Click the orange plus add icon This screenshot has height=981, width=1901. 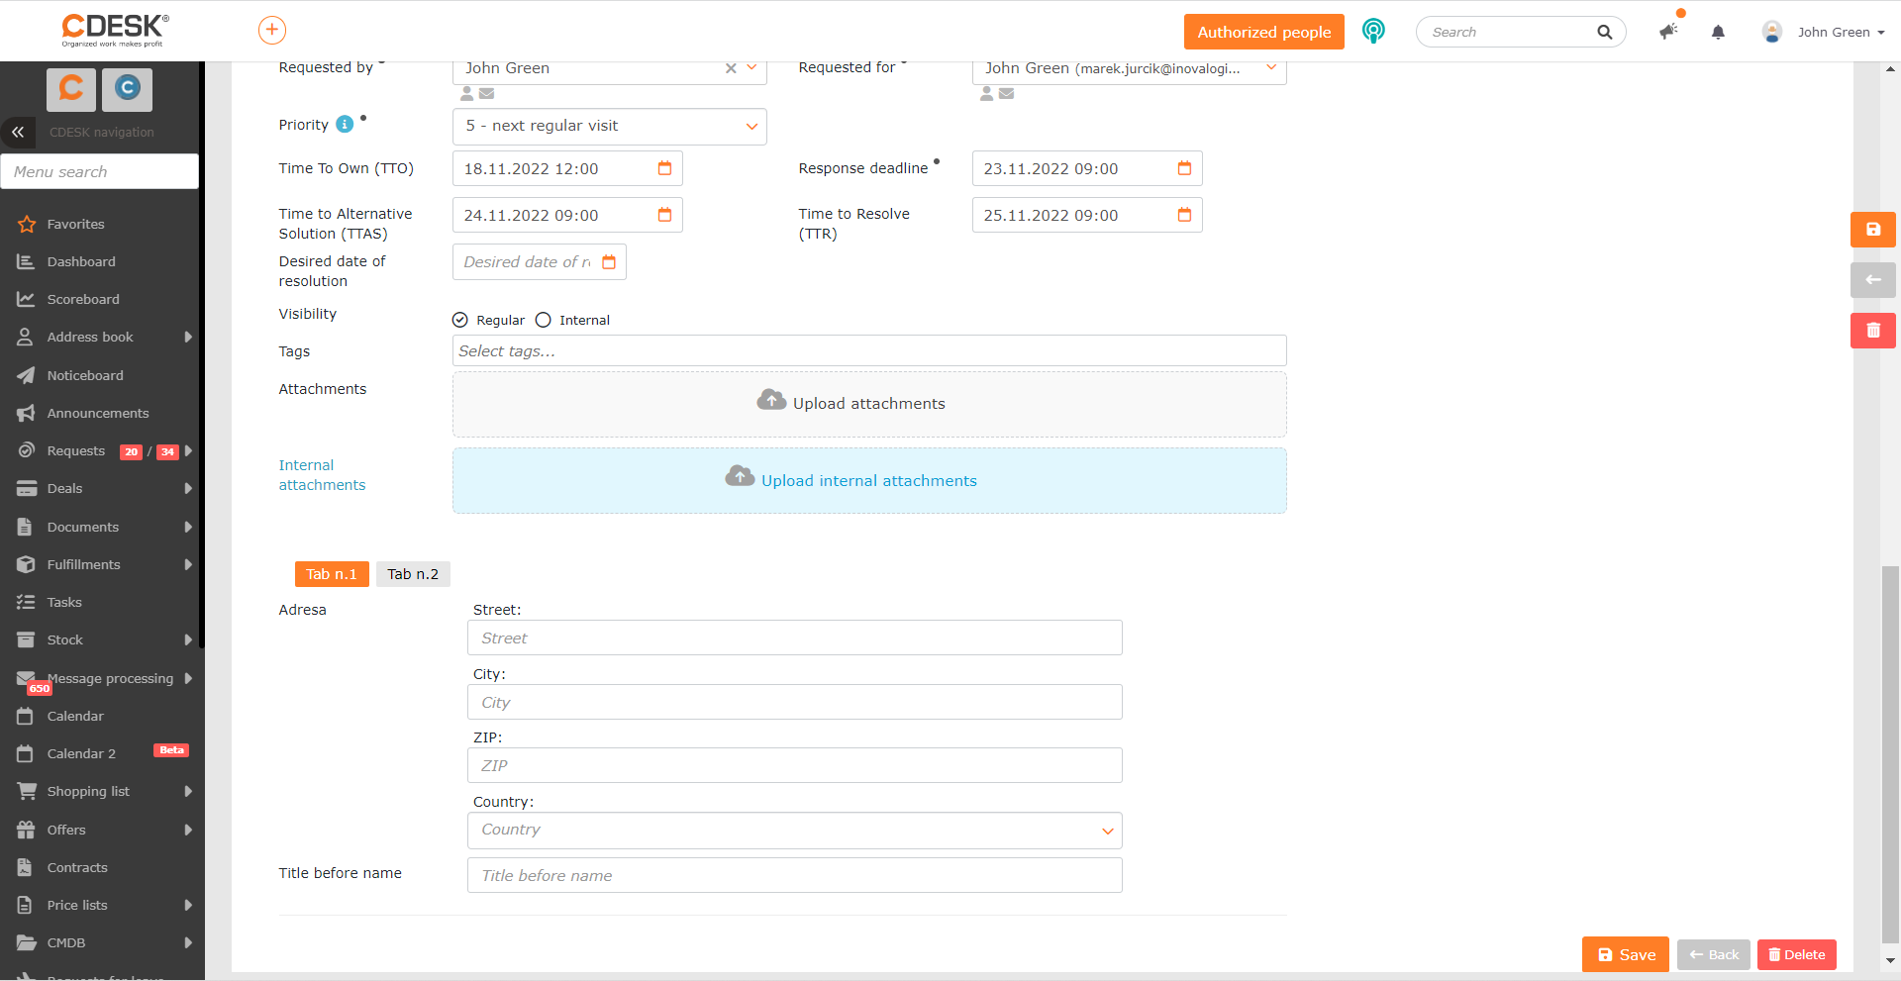(x=272, y=31)
